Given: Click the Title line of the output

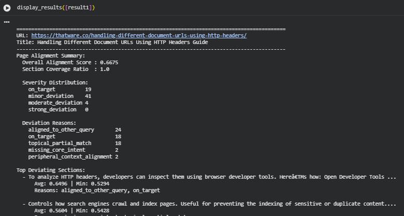Looking at the screenshot, I should [x=112, y=42].
